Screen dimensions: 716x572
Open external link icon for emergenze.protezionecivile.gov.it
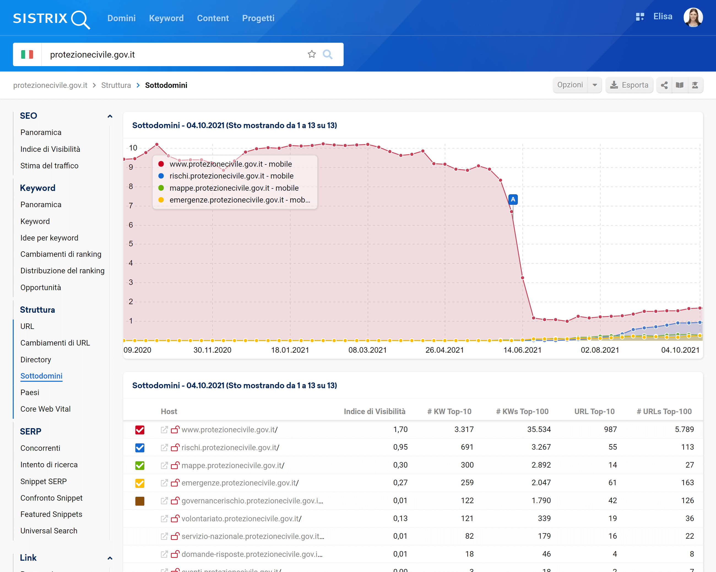pyautogui.click(x=164, y=483)
